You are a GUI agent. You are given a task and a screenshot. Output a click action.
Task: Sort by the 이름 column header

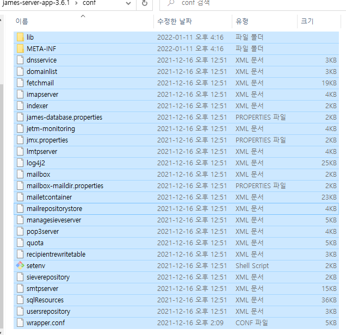[83, 21]
